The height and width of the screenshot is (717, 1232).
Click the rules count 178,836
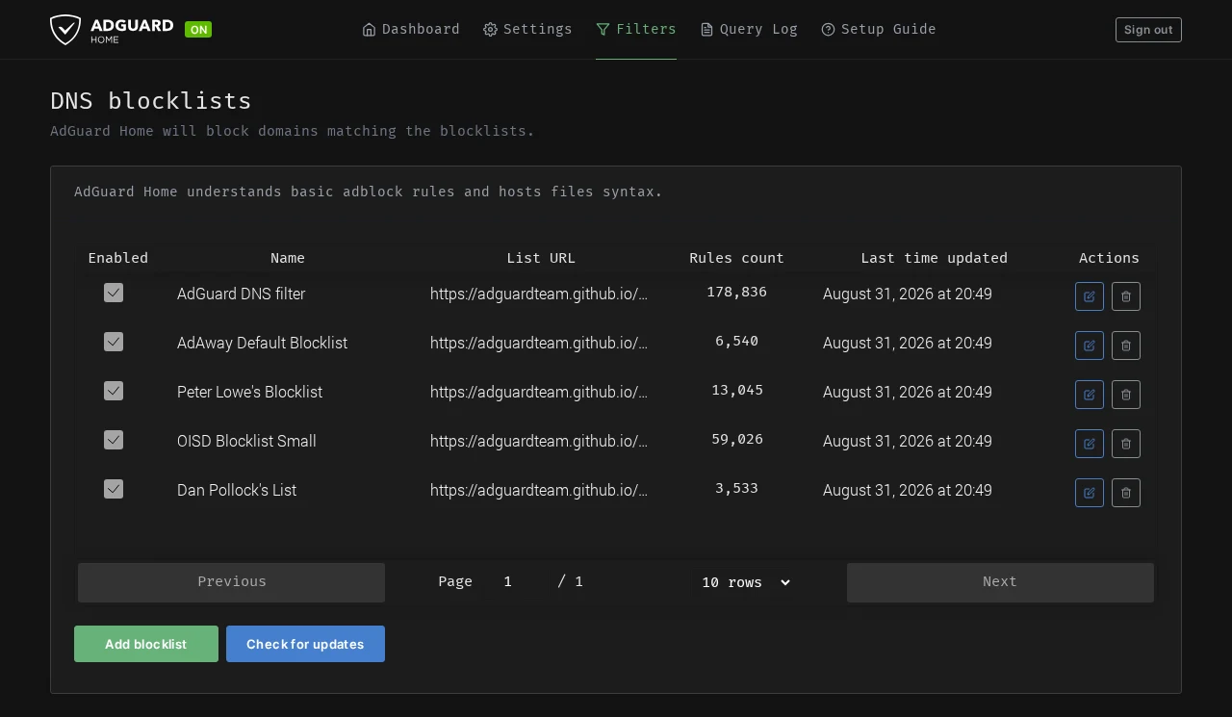(736, 292)
